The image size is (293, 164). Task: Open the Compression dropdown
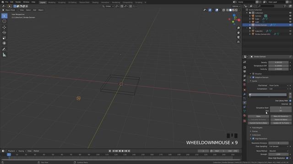pos(279,89)
